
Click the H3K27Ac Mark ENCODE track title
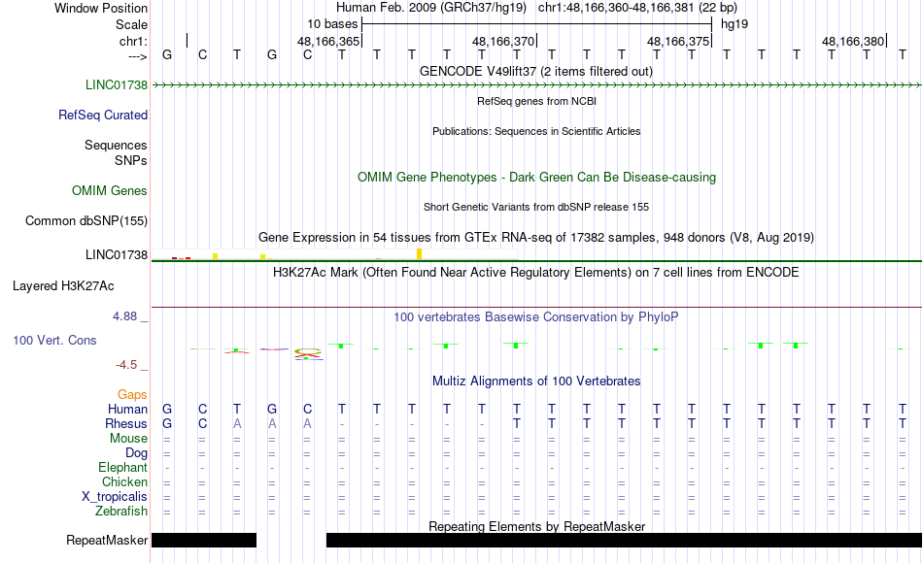click(x=536, y=273)
